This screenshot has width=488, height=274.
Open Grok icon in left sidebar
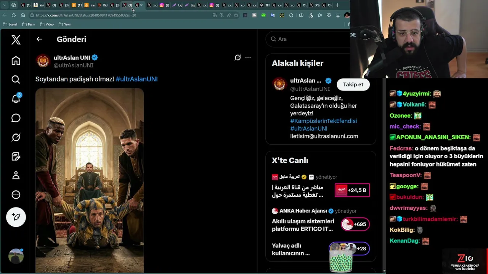pos(16,137)
